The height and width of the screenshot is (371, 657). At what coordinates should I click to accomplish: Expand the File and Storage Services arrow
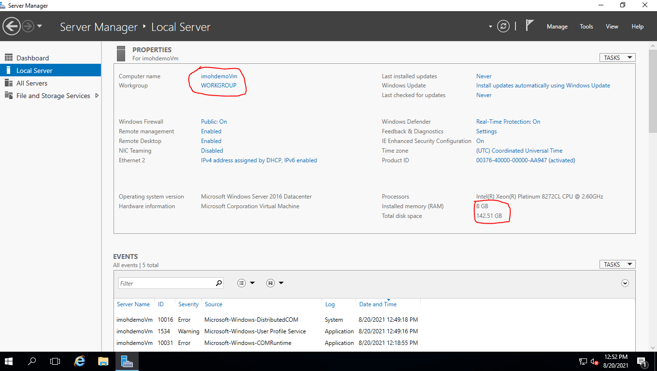click(x=97, y=96)
